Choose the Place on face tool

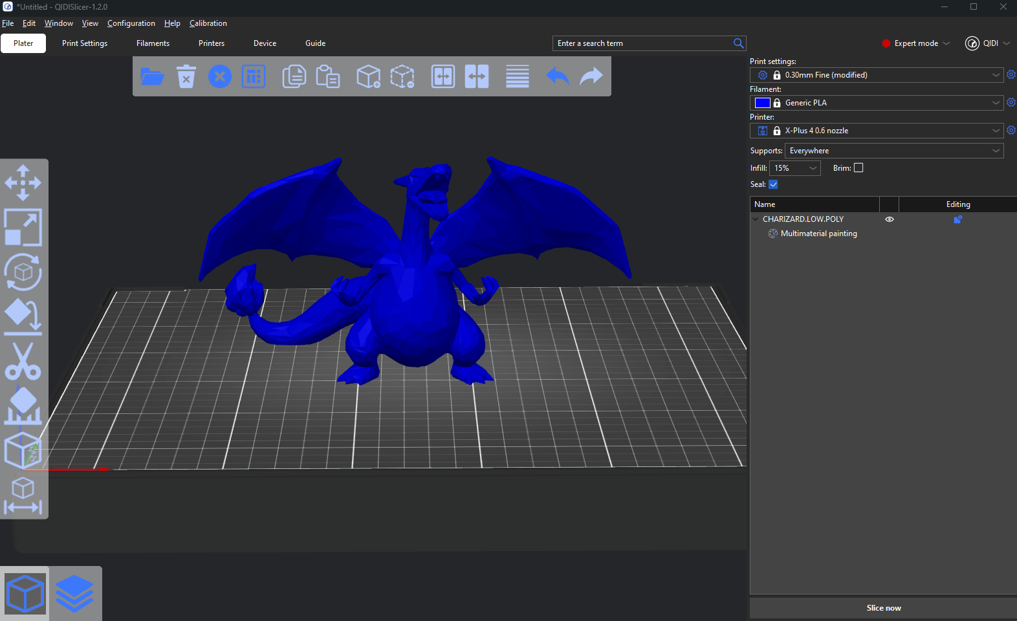(x=23, y=317)
